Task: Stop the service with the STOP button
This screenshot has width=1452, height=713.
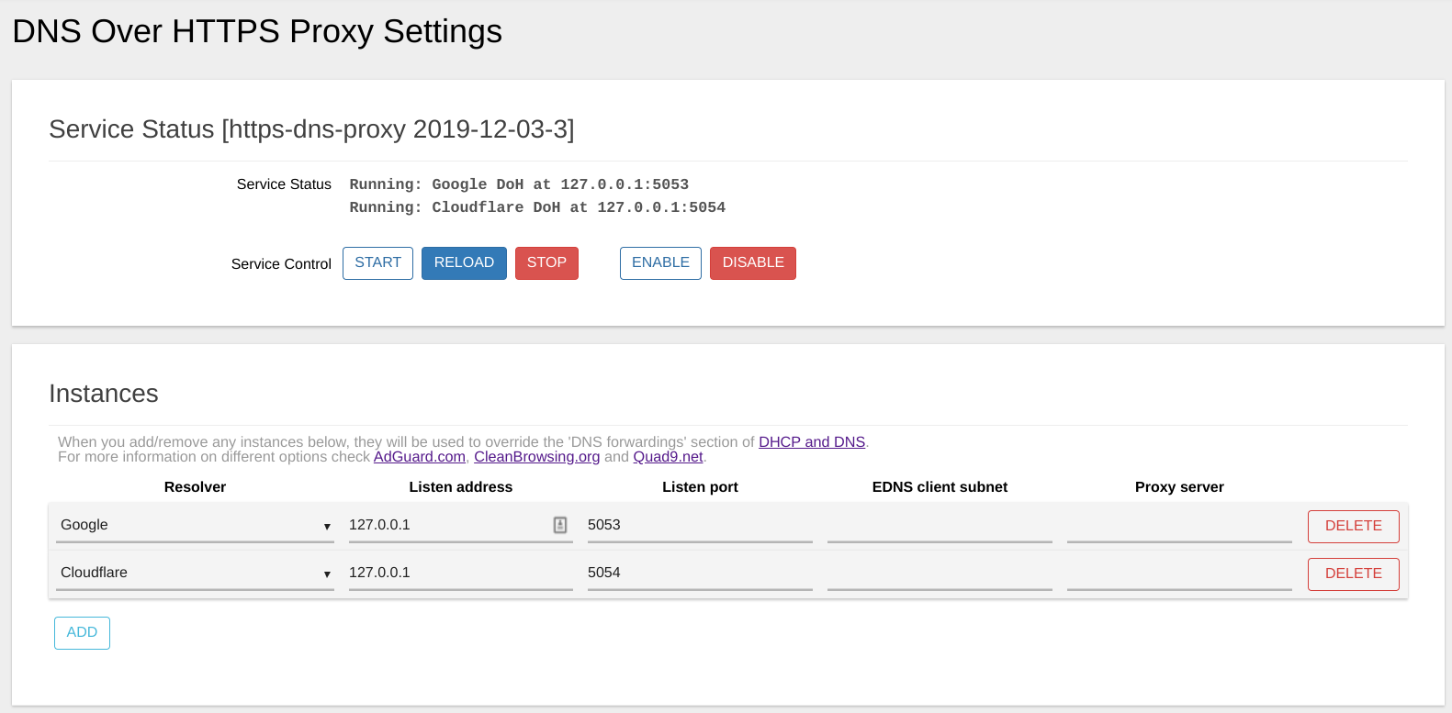Action: [546, 263]
